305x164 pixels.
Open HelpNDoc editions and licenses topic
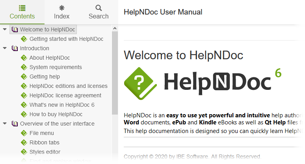tap(69, 86)
